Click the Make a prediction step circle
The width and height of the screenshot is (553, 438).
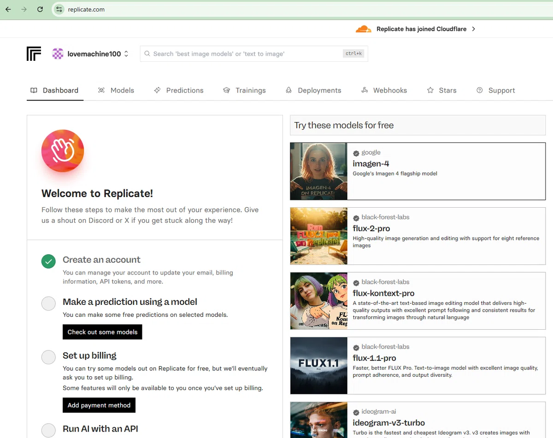48,304
